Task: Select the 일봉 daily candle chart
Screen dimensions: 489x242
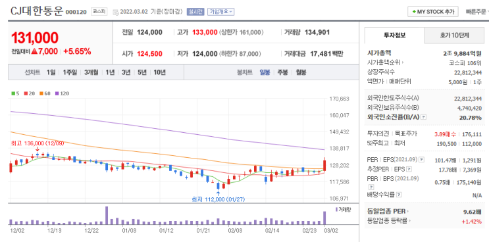Action: pyautogui.click(x=265, y=72)
